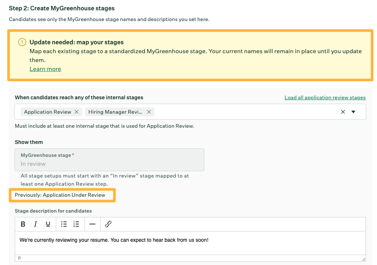Load all application review stages
377x265 pixels.
click(x=325, y=97)
